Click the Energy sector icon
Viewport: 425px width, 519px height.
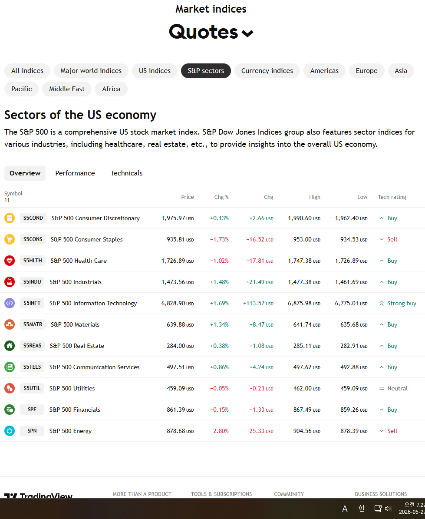tap(10, 431)
